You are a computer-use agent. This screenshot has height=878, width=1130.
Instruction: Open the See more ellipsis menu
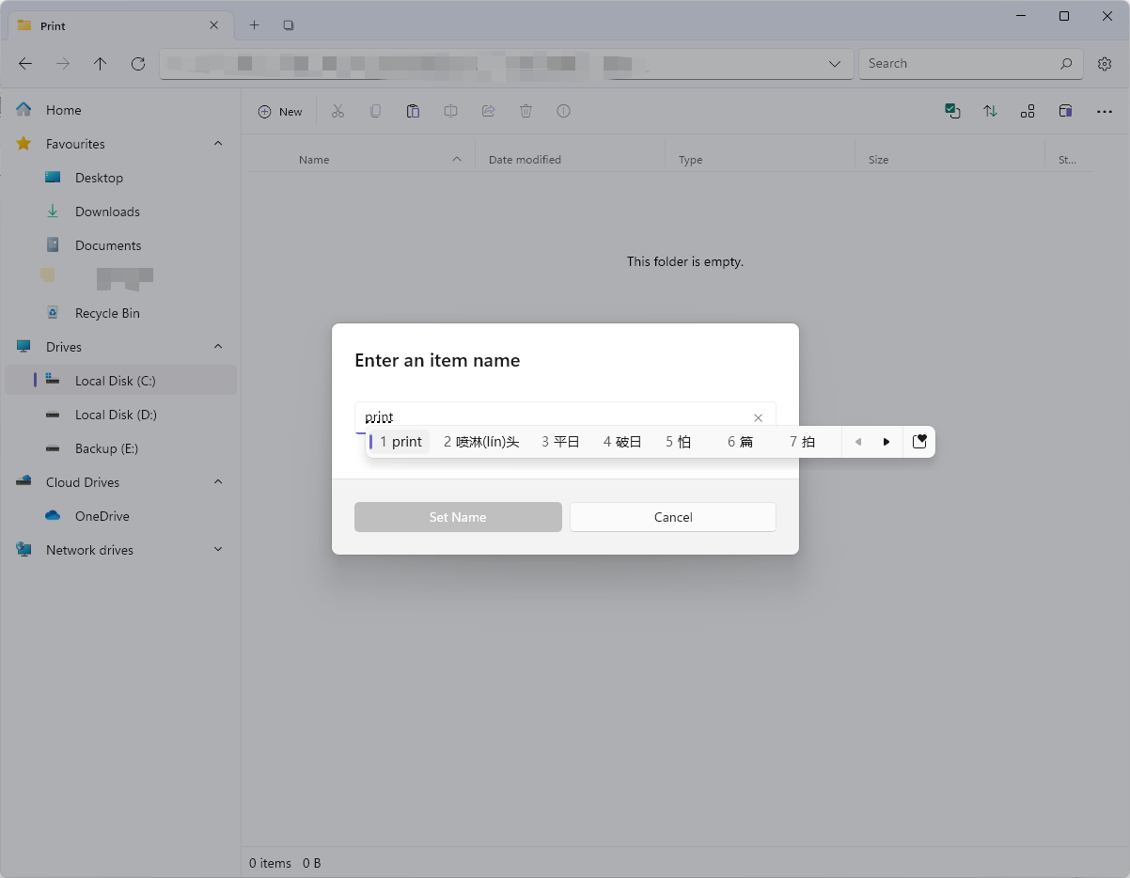(x=1105, y=111)
